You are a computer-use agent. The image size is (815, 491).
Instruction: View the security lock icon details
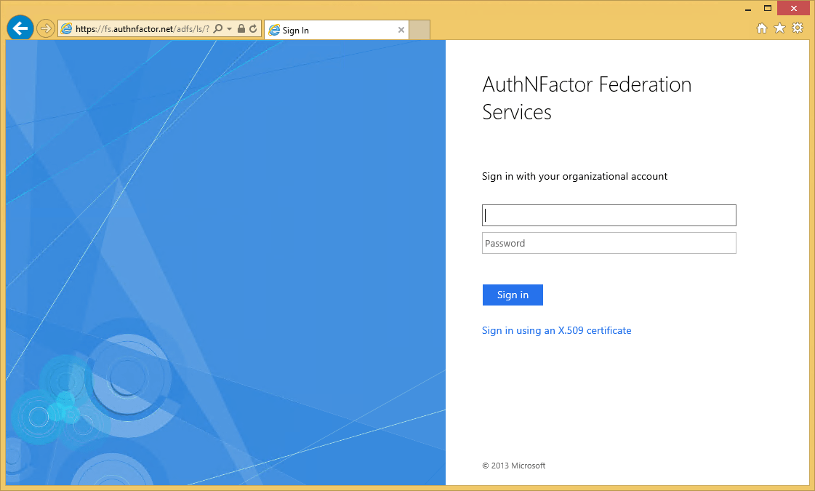(241, 28)
